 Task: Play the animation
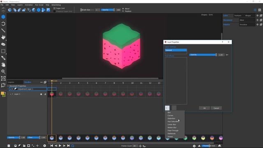click(60, 146)
